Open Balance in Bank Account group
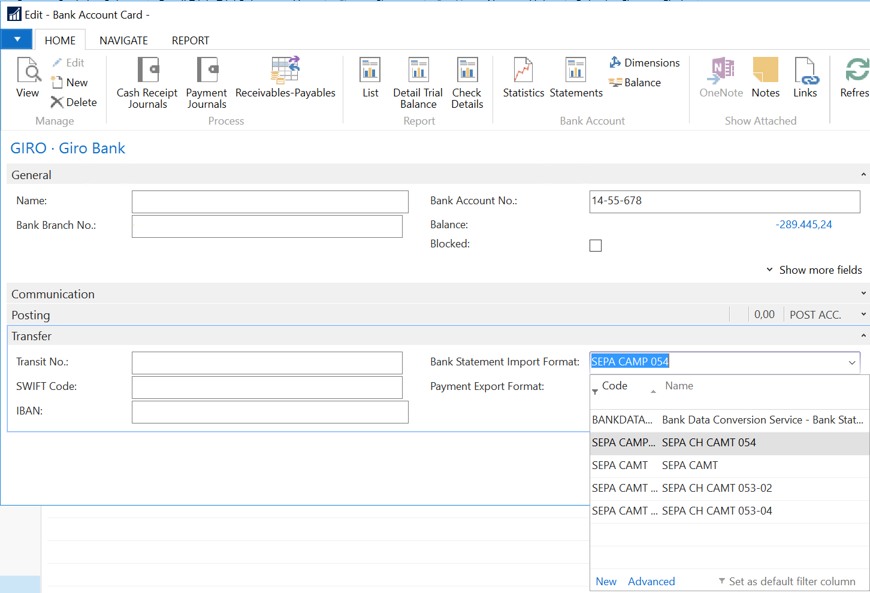This screenshot has height=593, width=870. 635,82
